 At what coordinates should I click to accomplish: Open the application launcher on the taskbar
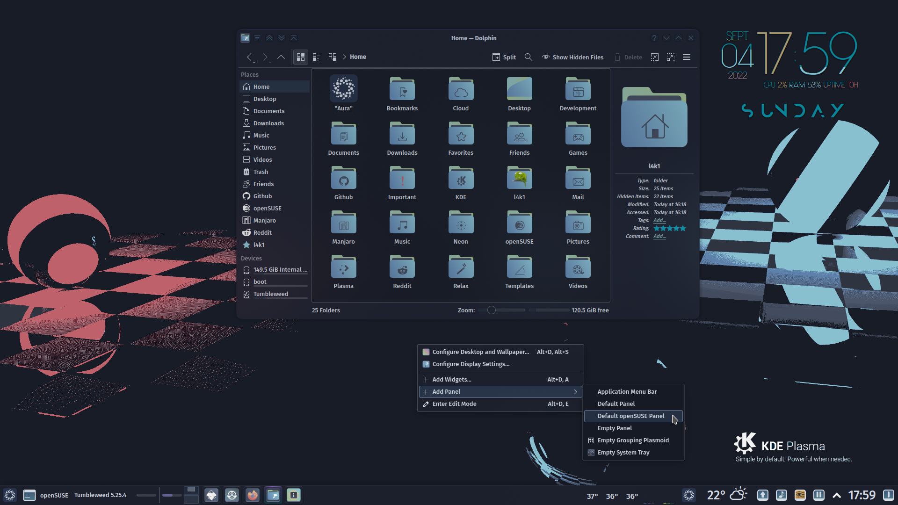click(x=10, y=495)
